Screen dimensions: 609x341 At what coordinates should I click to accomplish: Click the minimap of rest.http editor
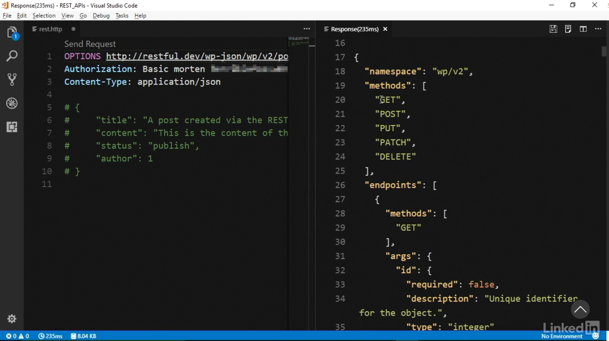298,41
